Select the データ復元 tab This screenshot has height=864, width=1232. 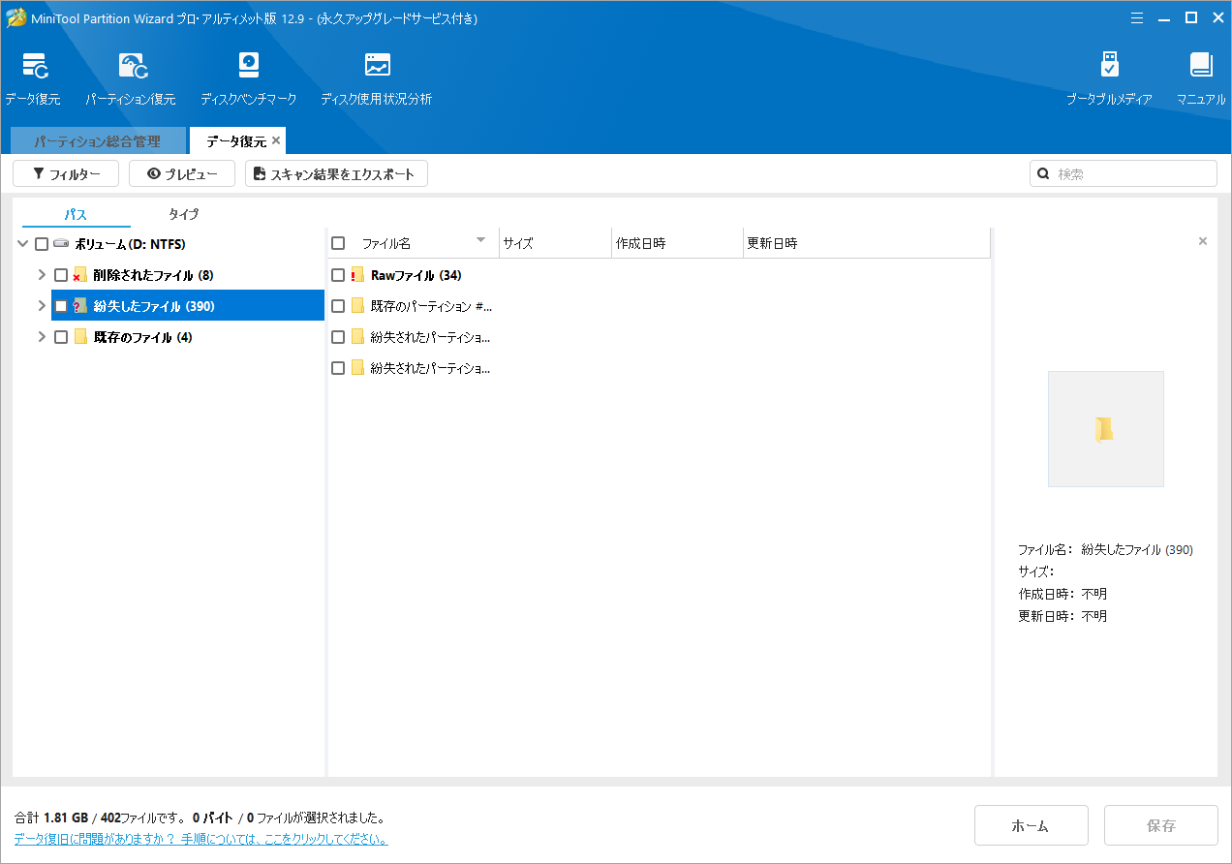[x=236, y=141]
